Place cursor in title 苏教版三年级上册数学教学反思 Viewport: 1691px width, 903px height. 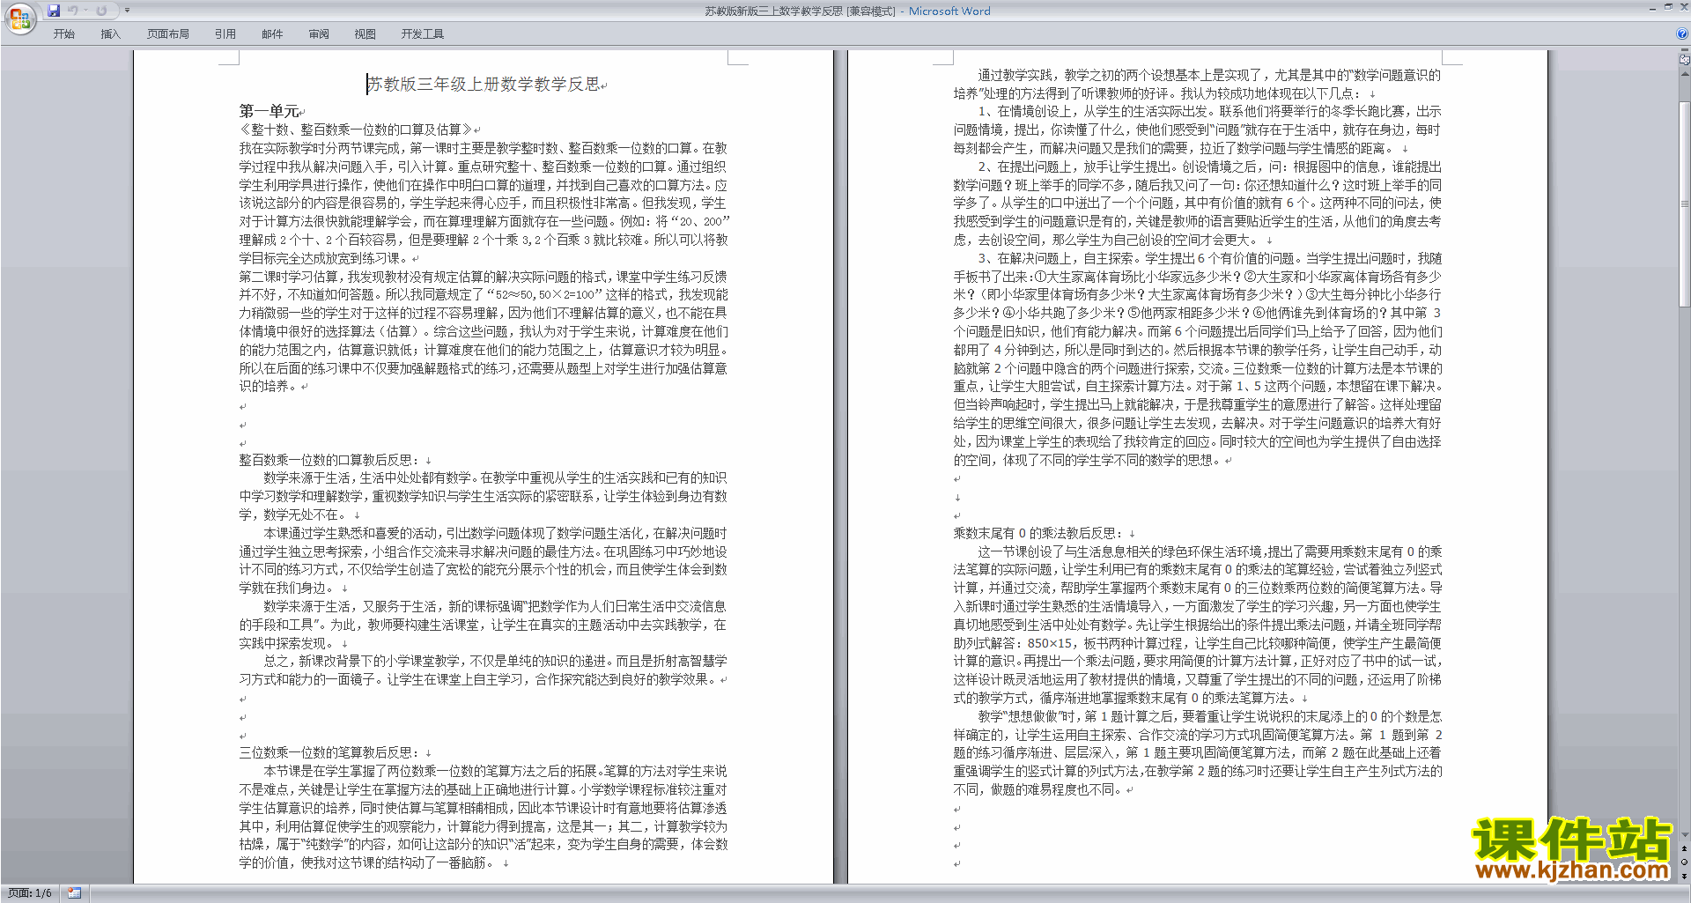(484, 85)
